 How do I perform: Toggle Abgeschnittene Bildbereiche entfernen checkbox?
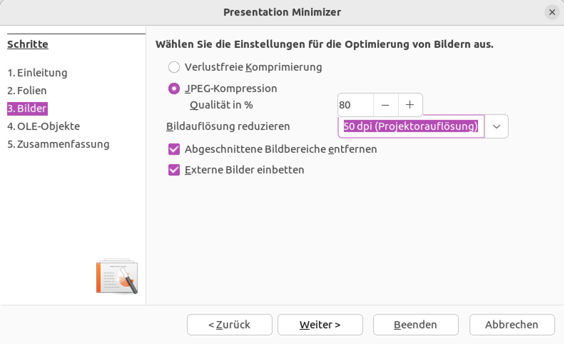pos(174,149)
